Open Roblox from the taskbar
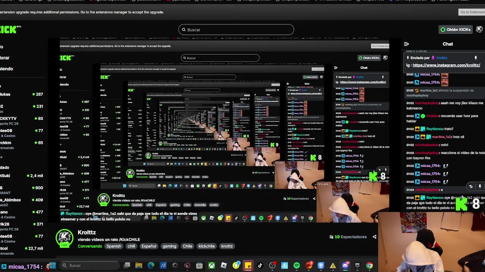485x272 pixels. pyautogui.click(x=224, y=266)
